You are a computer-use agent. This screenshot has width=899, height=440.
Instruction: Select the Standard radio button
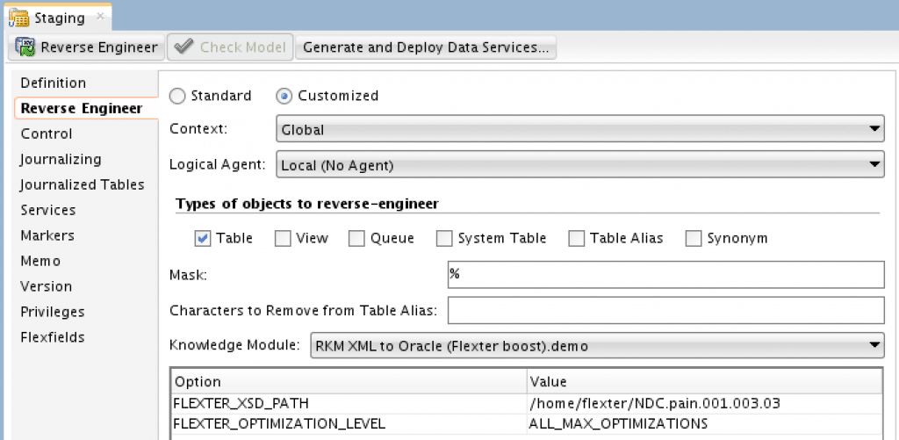pyautogui.click(x=177, y=96)
